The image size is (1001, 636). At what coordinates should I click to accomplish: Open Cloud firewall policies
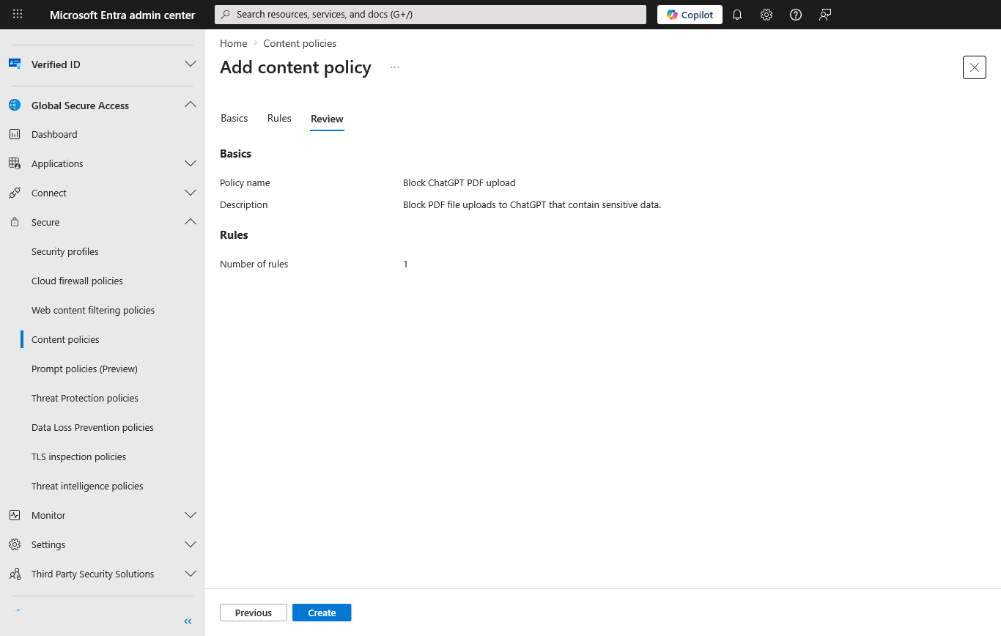pos(77,281)
